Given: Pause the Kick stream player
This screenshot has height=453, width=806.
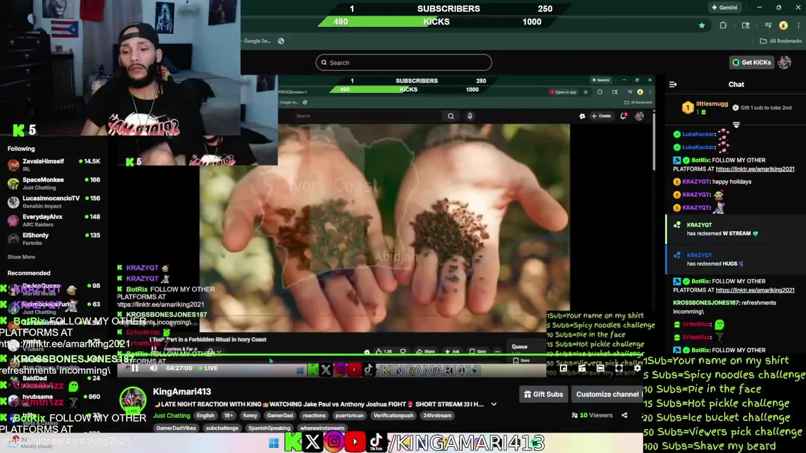Looking at the screenshot, I should [135, 368].
